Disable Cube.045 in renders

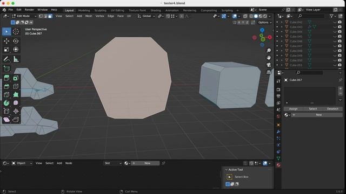pyautogui.click(x=340, y=37)
